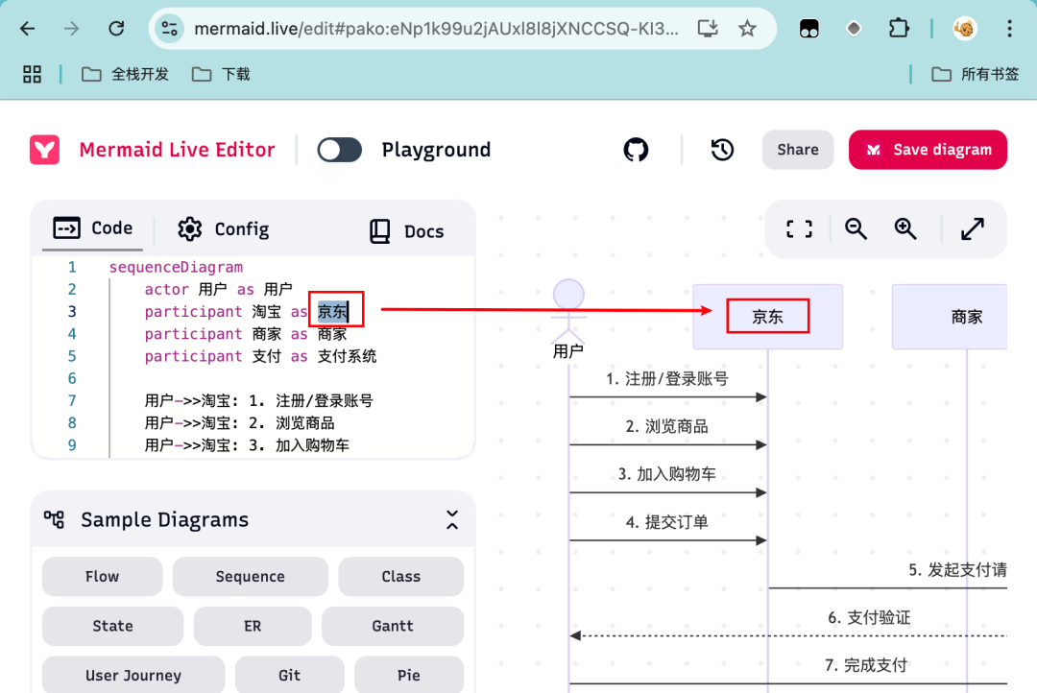Image resolution: width=1037 pixels, height=693 pixels.
Task: Load the Git sample diagram
Action: [x=290, y=675]
